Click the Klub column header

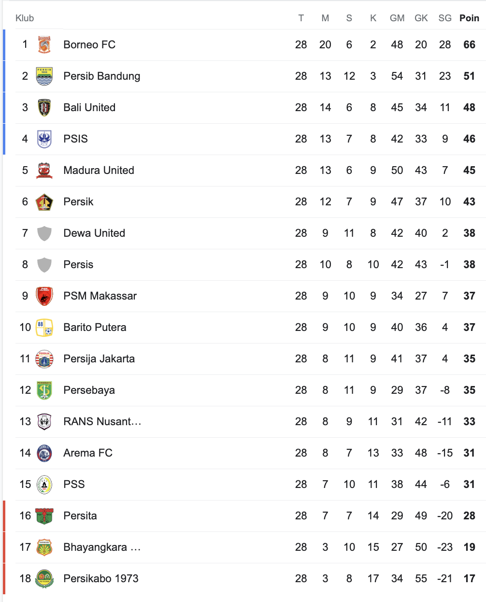[25, 18]
